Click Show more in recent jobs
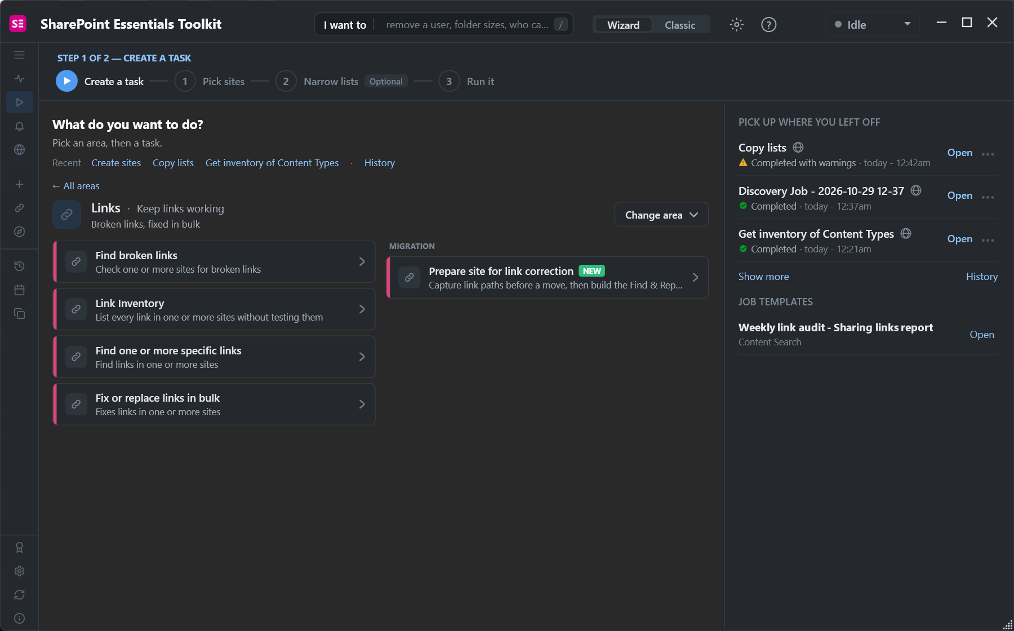Image resolution: width=1014 pixels, height=631 pixels. 763,277
